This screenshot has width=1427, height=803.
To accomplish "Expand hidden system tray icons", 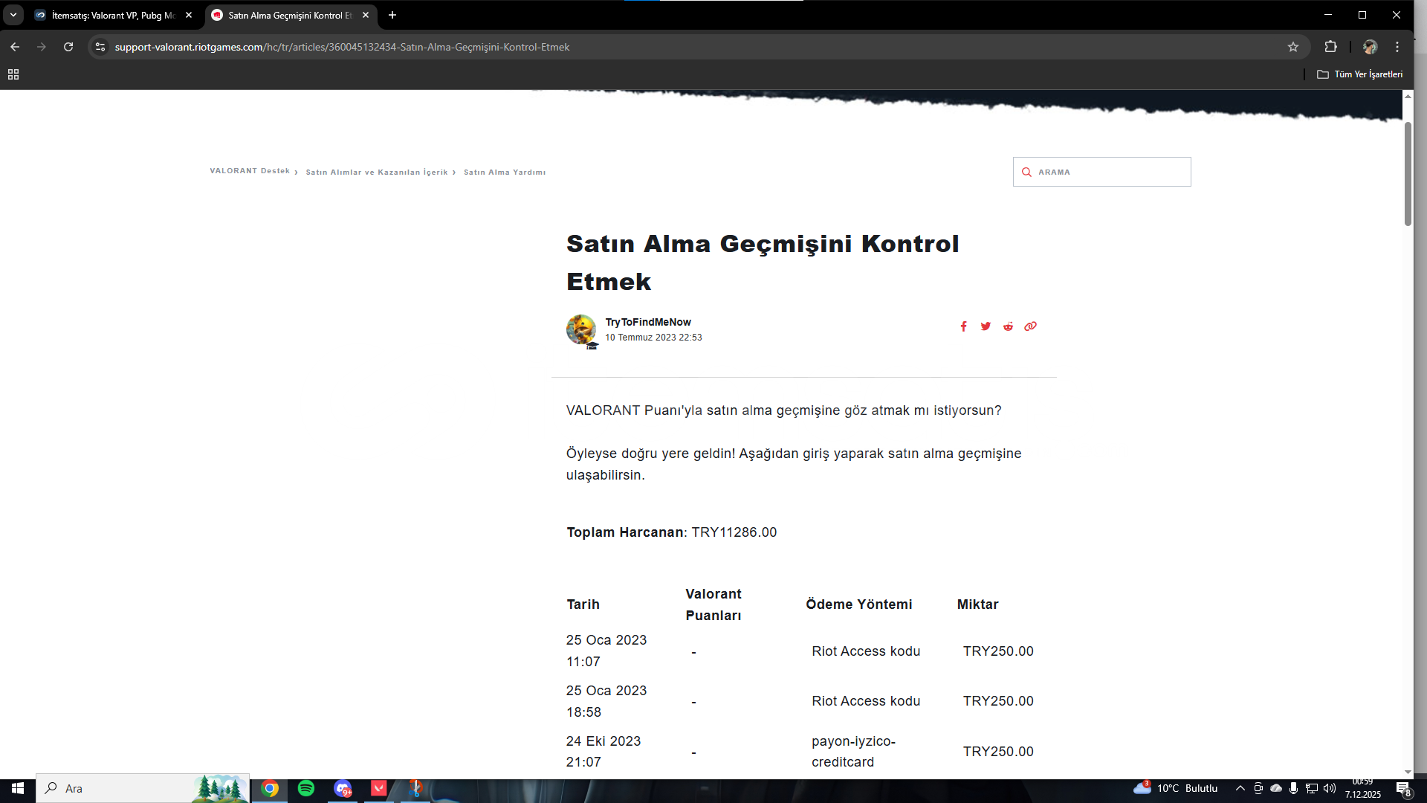I will coord(1240,788).
